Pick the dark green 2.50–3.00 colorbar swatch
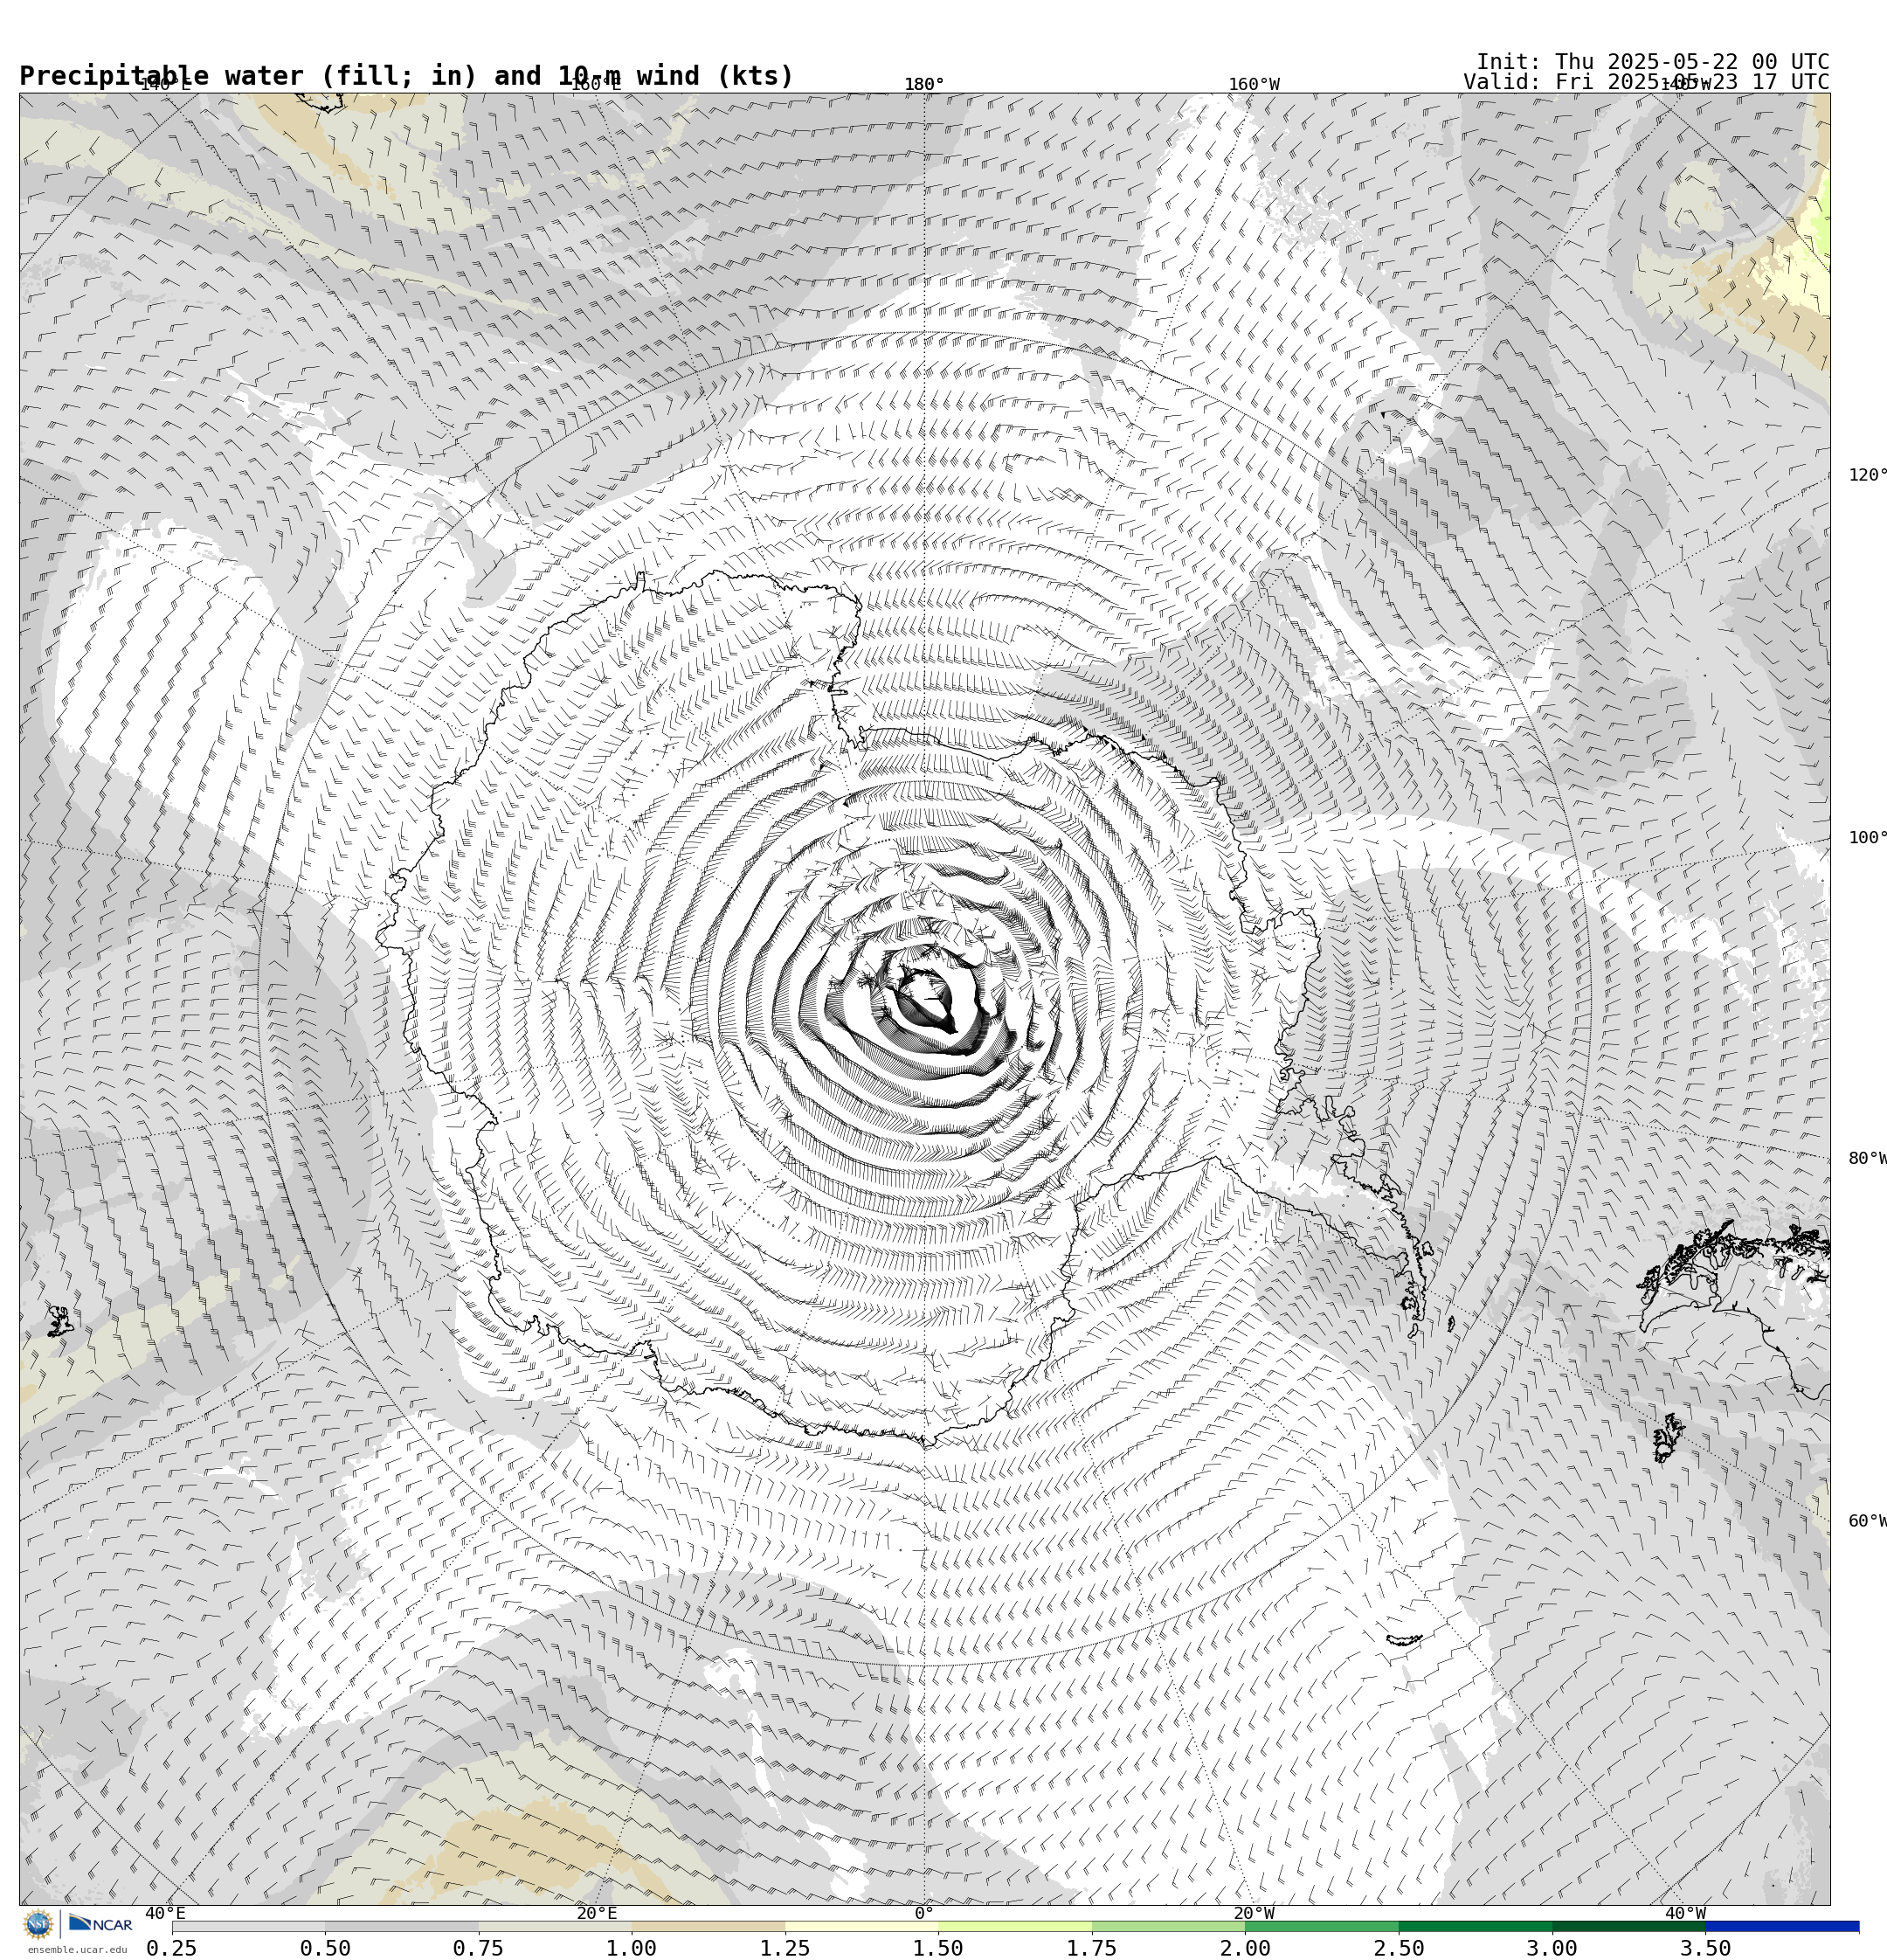Viewport: 1887px width, 1960px height. pos(1475,1926)
